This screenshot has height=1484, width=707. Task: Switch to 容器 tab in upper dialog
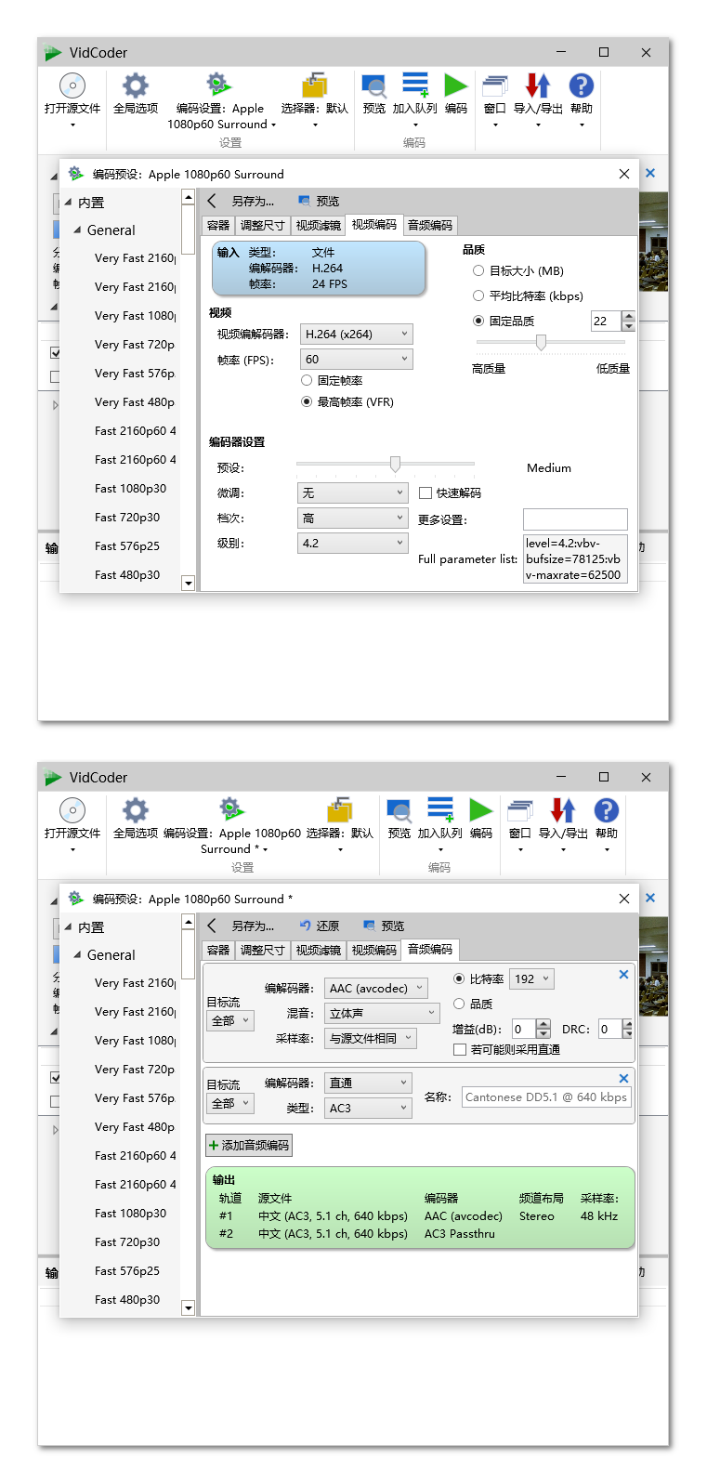(218, 226)
